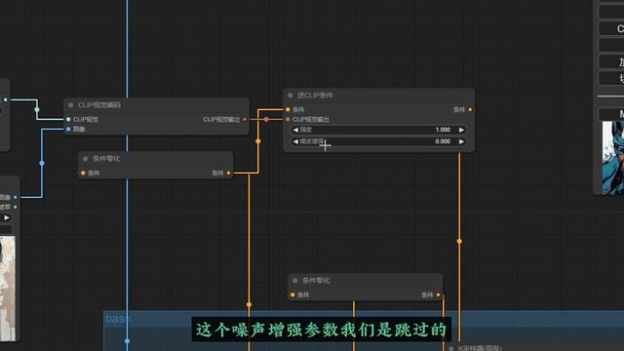Click the link dot between CLIP视觉输出 ports

[x=266, y=119]
